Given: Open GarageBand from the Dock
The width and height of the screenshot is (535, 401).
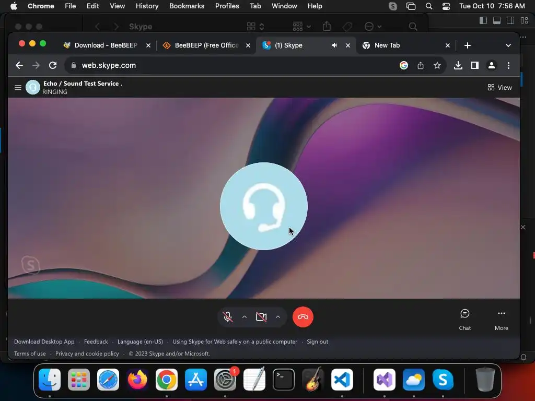Looking at the screenshot, I should tap(313, 380).
